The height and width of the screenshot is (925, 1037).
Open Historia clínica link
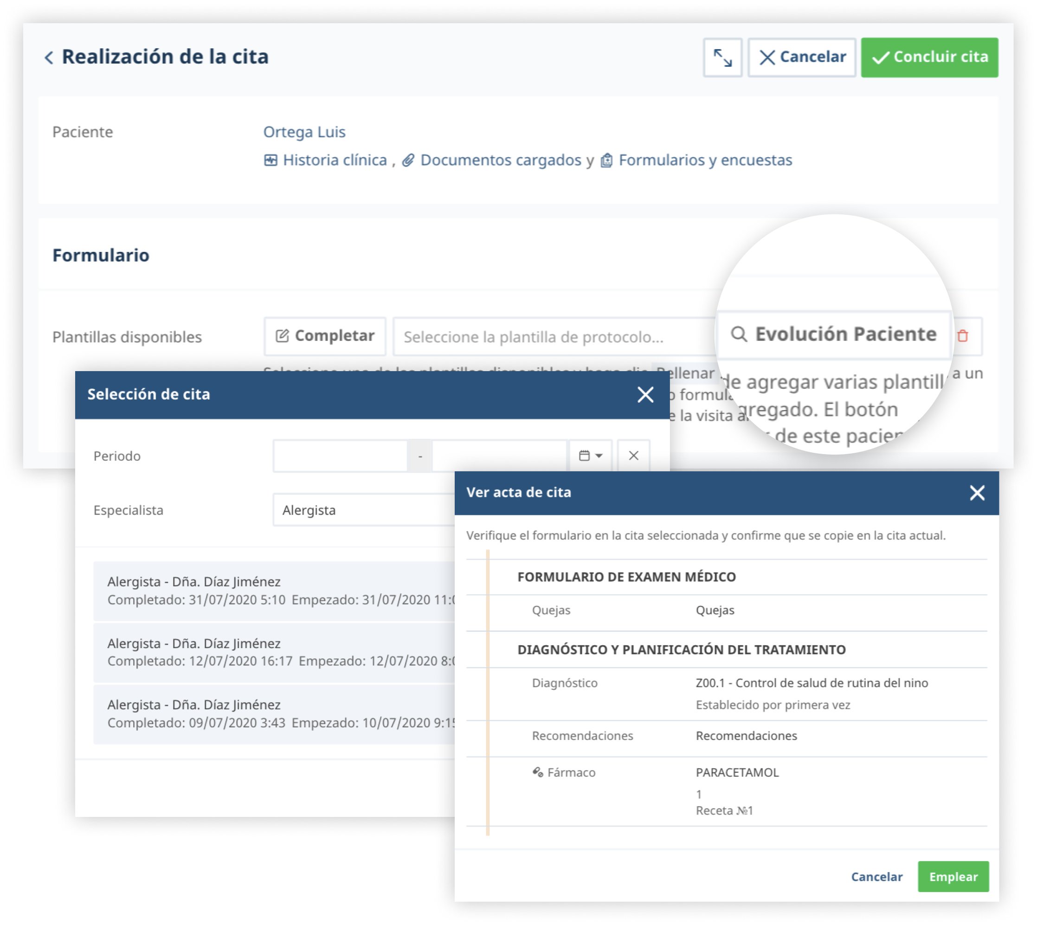[x=334, y=160]
